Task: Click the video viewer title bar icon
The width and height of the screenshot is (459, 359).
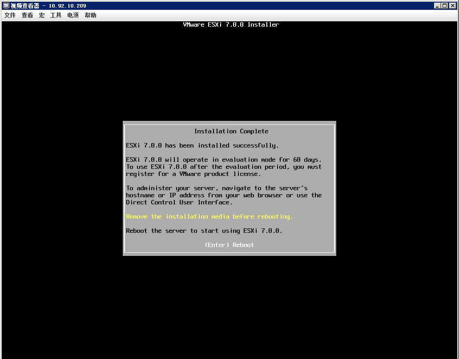Action: tap(6, 6)
